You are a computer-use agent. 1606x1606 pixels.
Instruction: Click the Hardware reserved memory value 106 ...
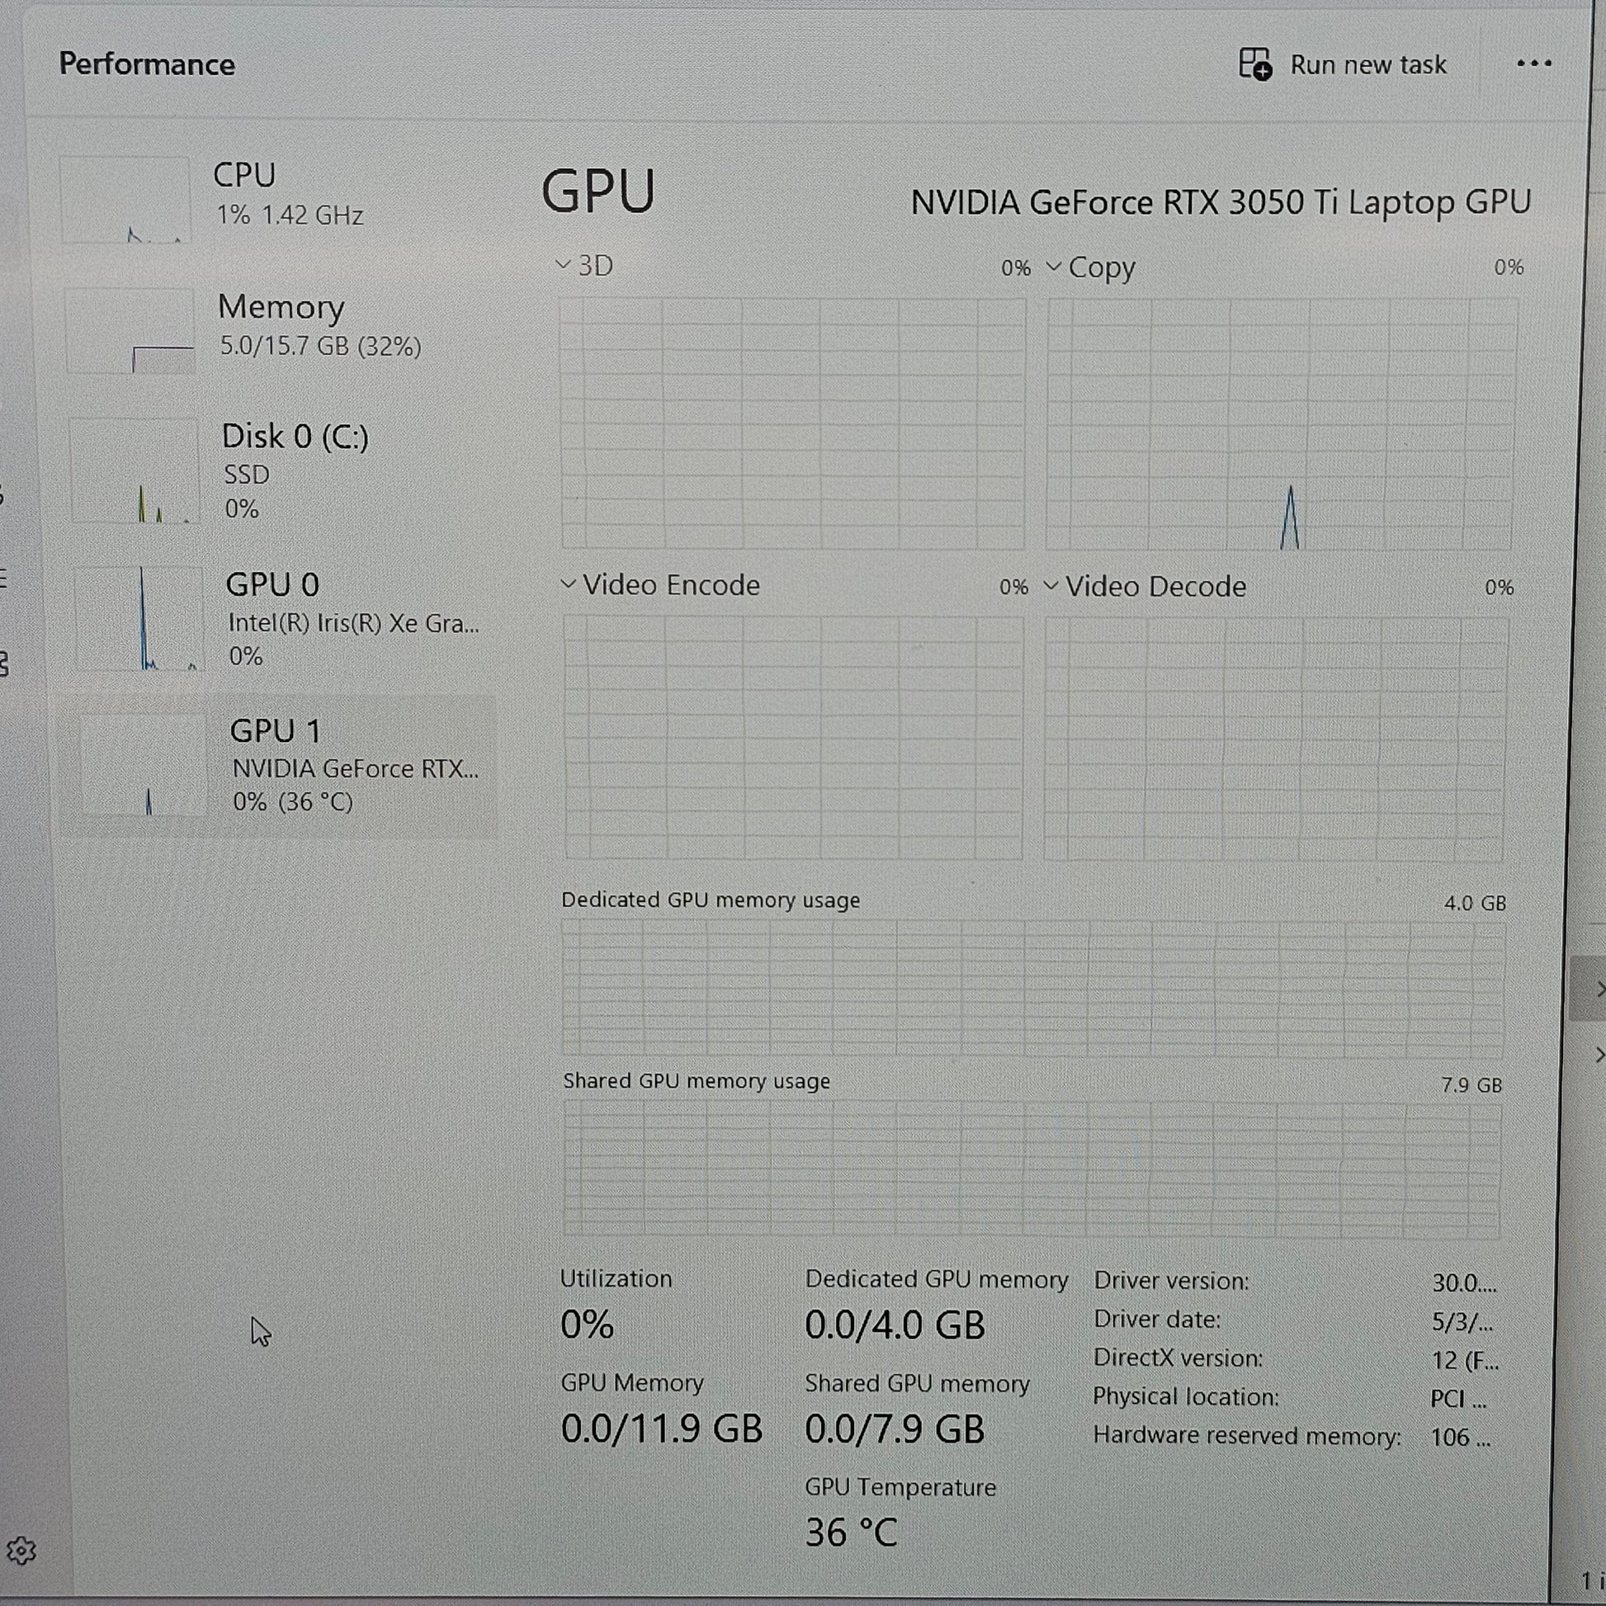tap(1461, 1438)
